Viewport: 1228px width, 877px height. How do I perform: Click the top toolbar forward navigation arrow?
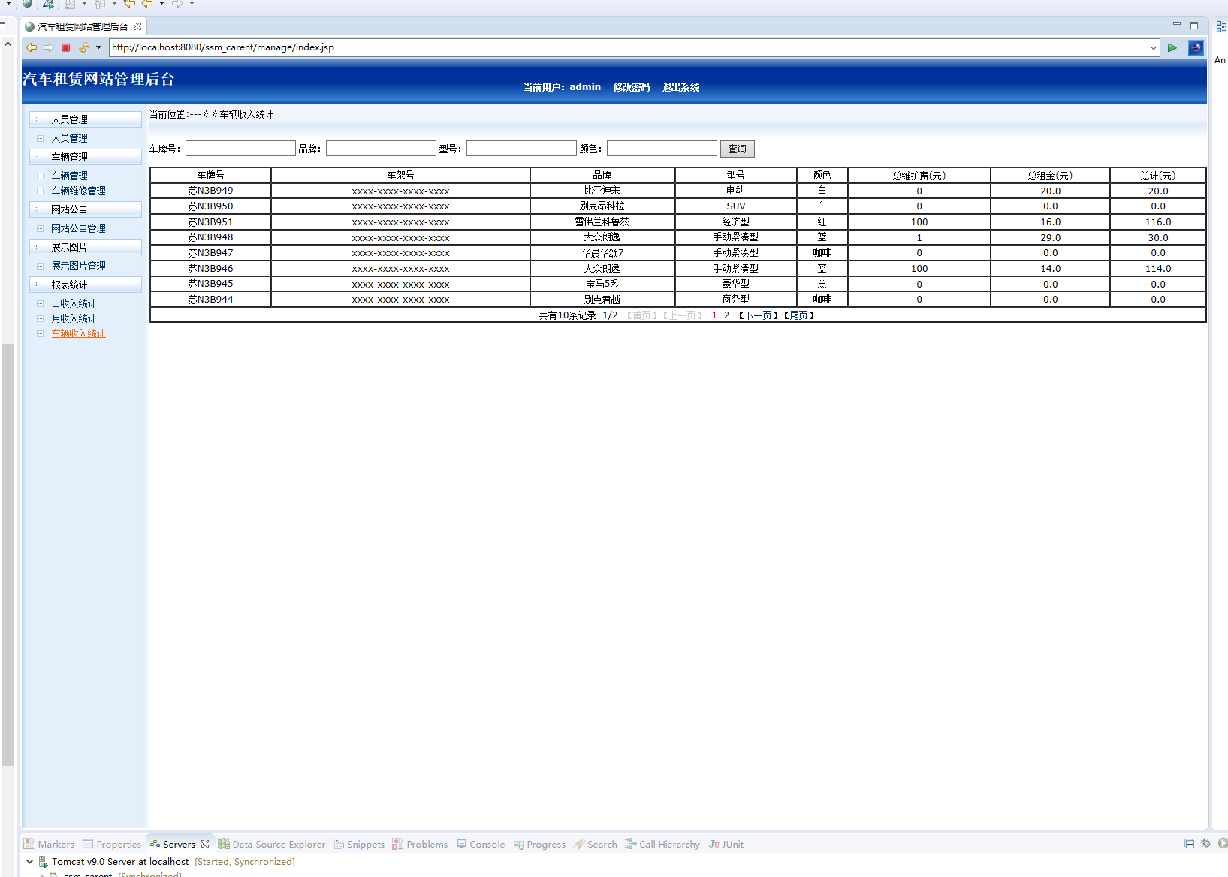pos(177,4)
